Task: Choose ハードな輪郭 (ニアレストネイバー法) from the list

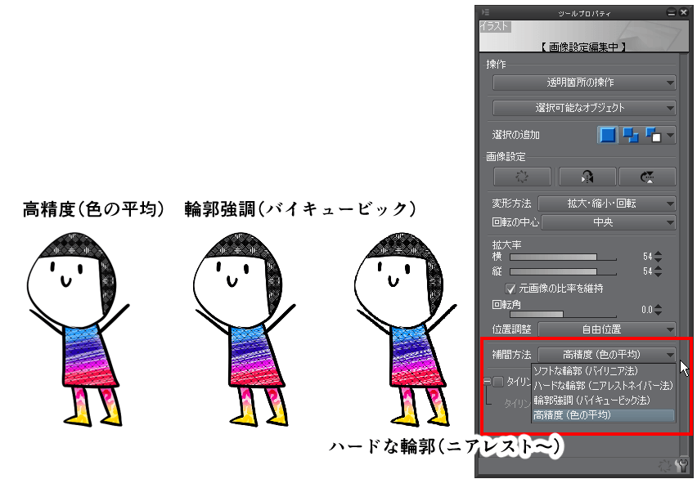Action: coord(603,386)
